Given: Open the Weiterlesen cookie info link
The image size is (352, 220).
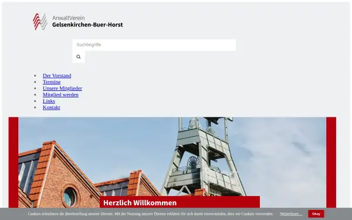Looking at the screenshot, I should click(291, 214).
